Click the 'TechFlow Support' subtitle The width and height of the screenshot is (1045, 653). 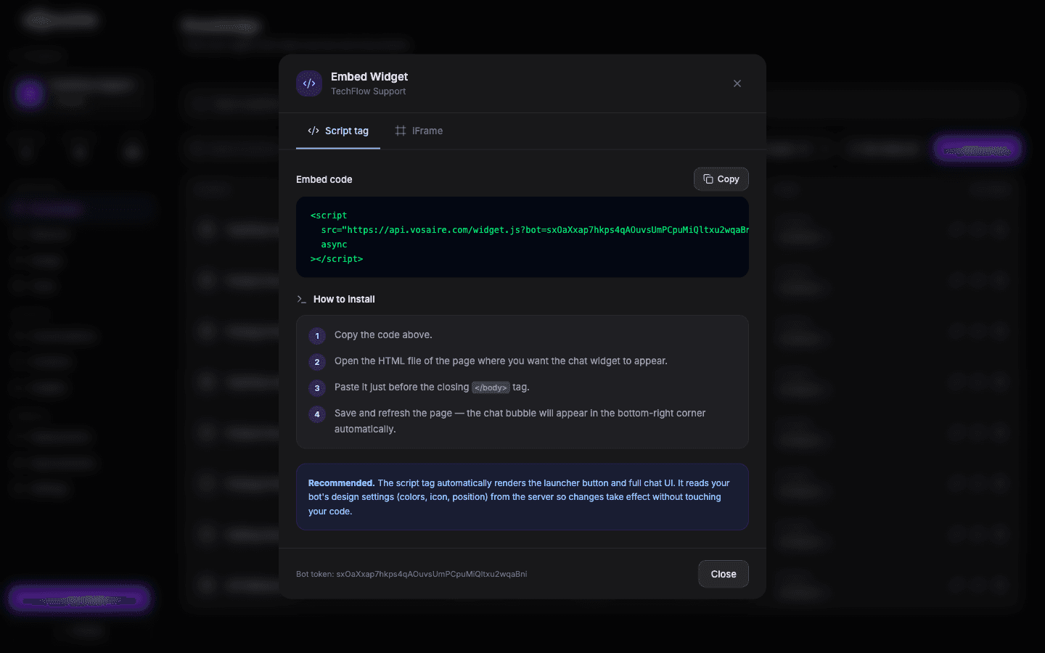(x=369, y=91)
